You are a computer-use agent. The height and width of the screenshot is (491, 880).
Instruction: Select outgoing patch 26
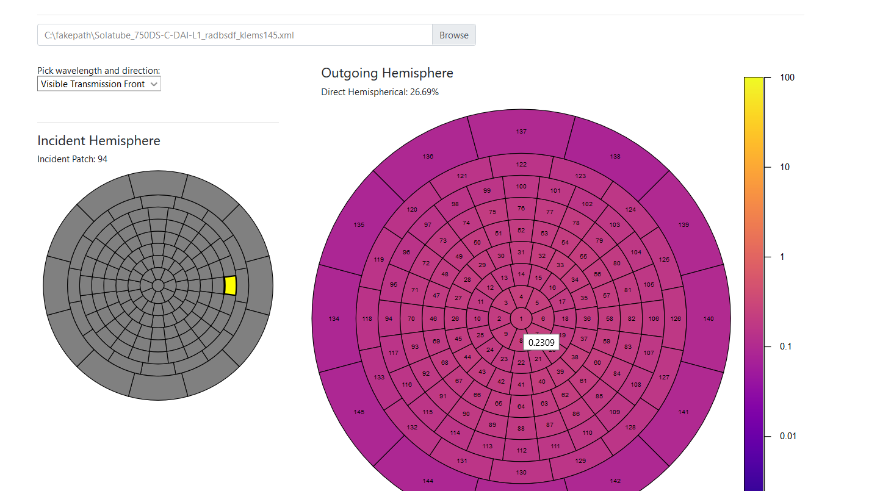(455, 319)
